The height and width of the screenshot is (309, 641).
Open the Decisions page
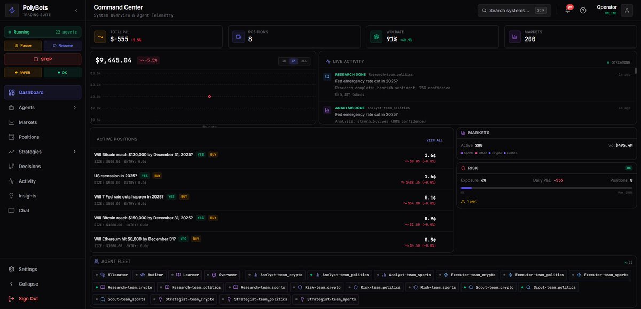click(x=43, y=167)
